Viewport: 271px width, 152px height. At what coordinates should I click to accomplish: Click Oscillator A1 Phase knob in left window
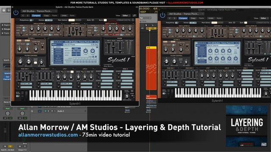click(x=39, y=29)
